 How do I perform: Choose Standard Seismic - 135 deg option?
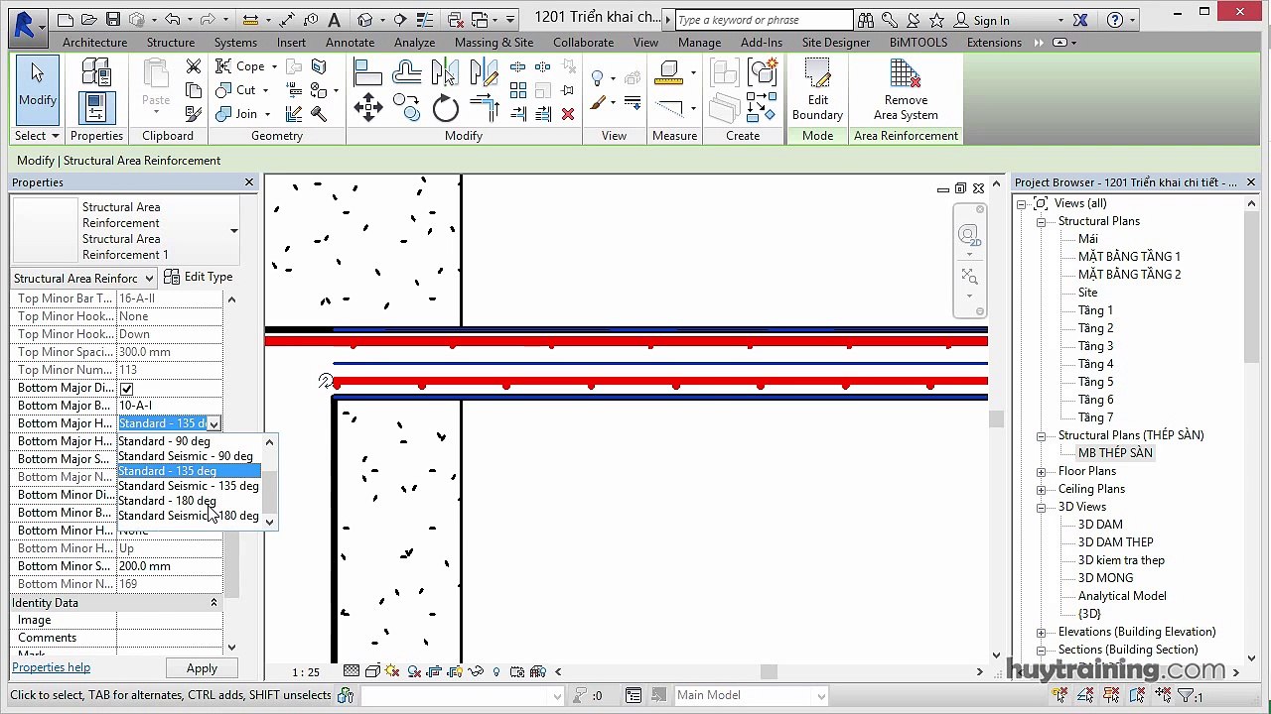tap(189, 486)
